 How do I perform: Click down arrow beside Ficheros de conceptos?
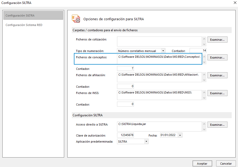click(x=204, y=62)
